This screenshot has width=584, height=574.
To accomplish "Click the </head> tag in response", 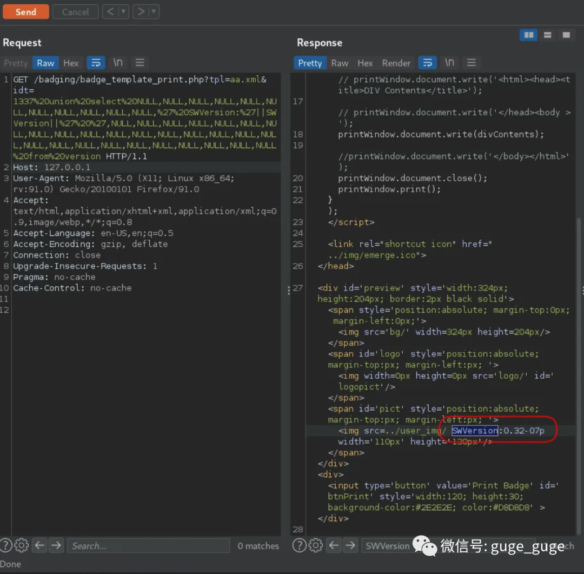I will (x=336, y=266).
